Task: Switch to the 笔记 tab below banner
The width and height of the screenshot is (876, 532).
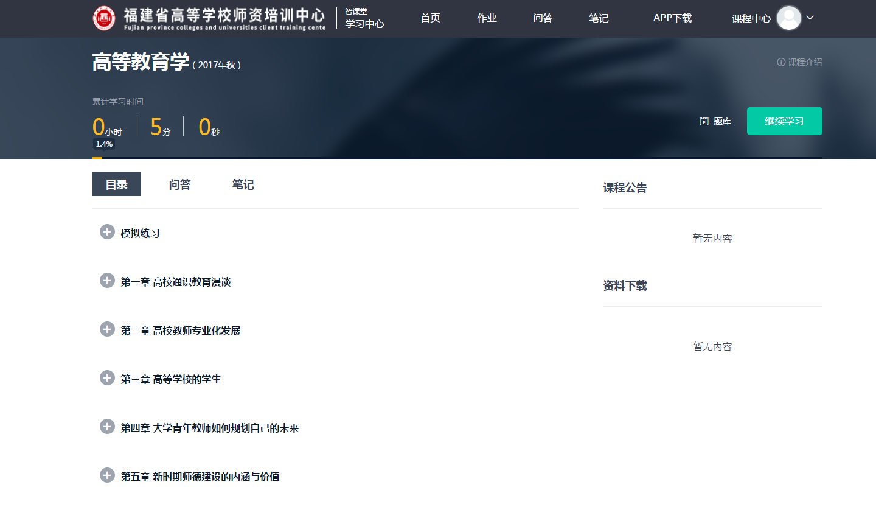Action: tap(243, 184)
